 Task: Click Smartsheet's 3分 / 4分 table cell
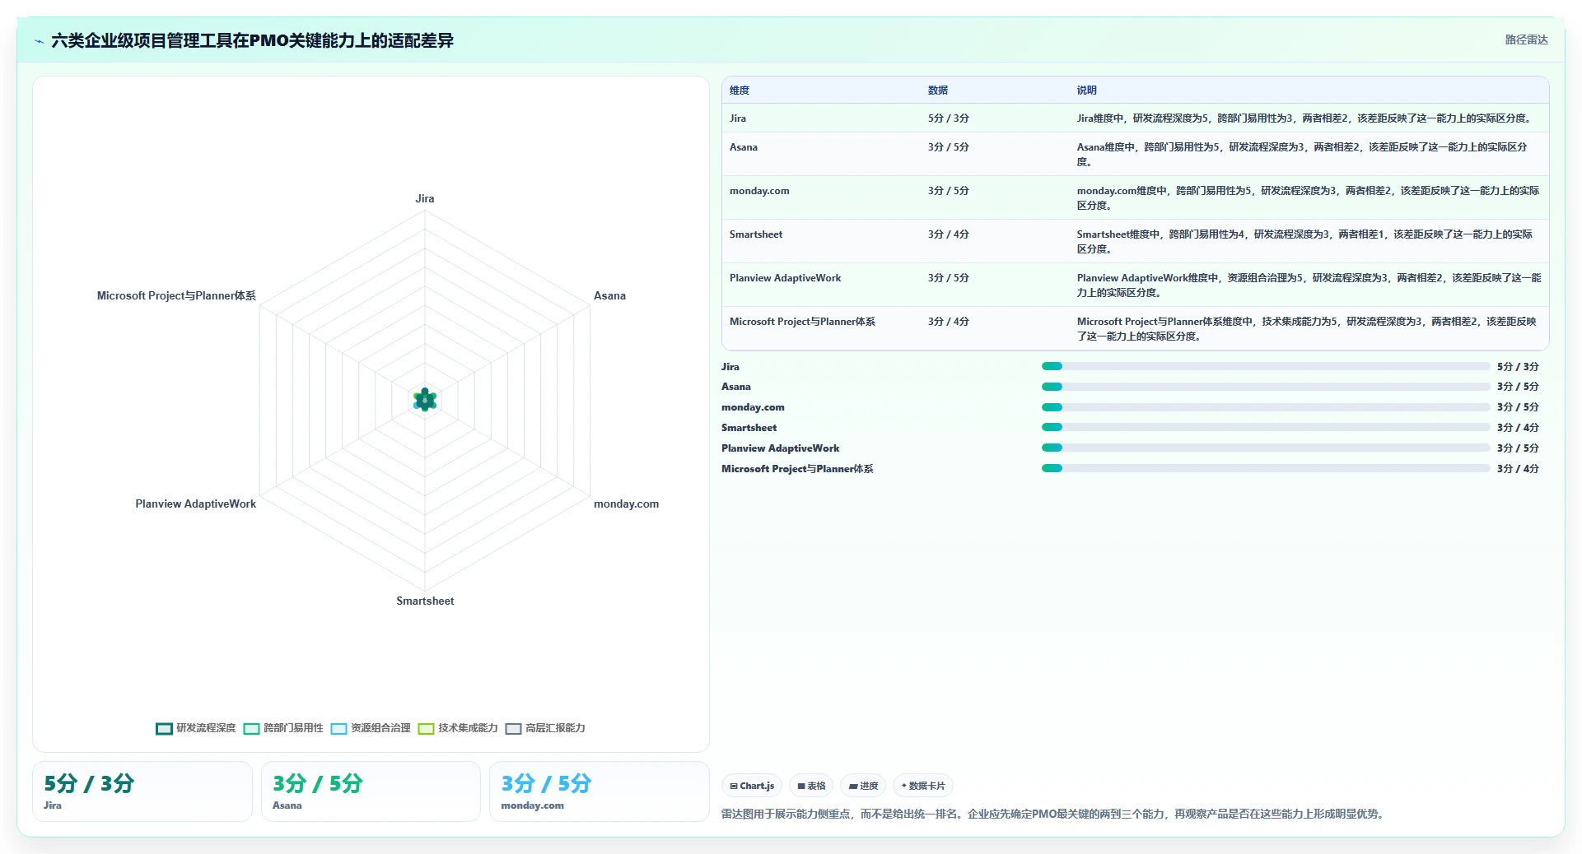(x=949, y=234)
